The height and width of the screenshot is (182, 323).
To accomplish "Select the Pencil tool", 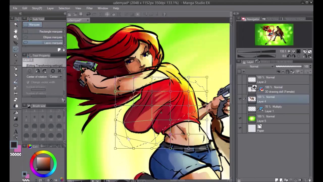I will pyautogui.click(x=16, y=75).
